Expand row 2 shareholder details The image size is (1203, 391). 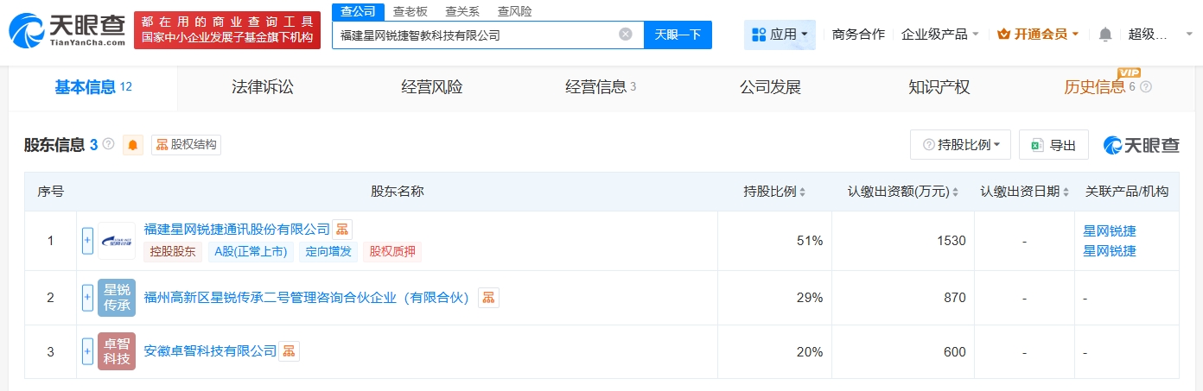tap(87, 298)
